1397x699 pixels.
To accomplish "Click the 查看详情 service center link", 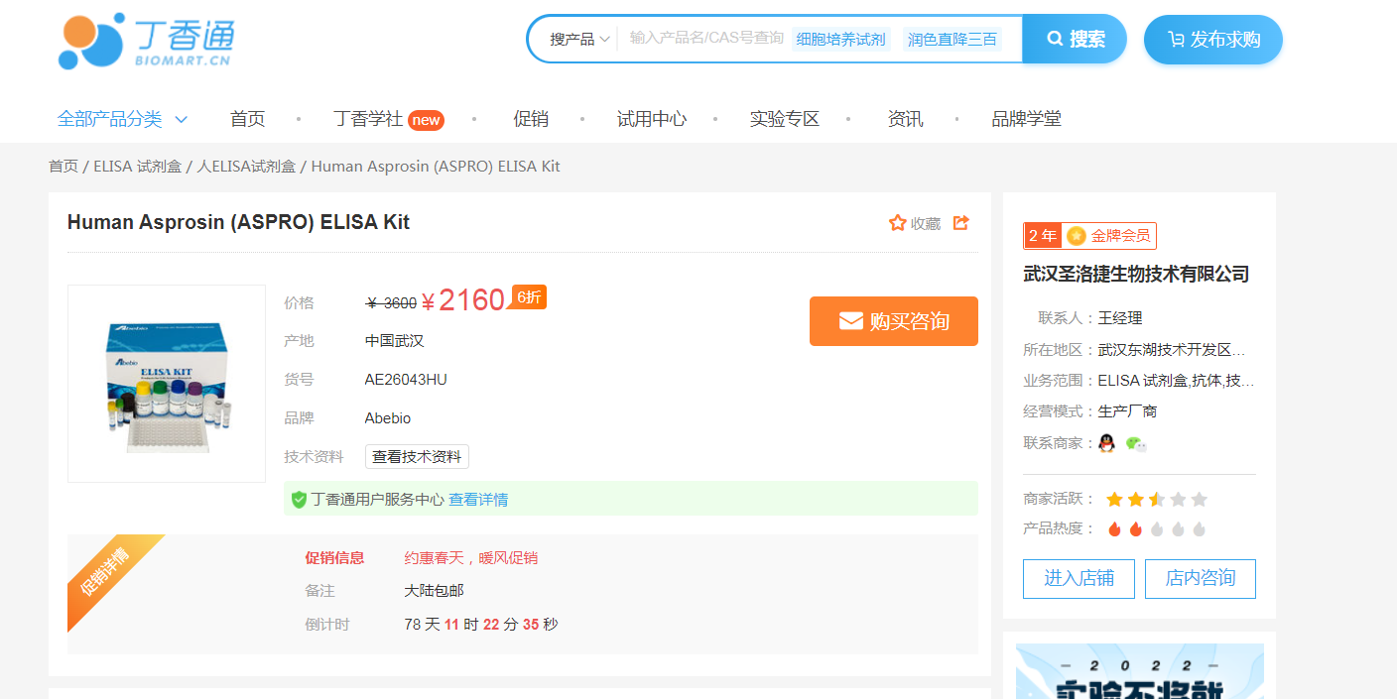I will pos(478,500).
